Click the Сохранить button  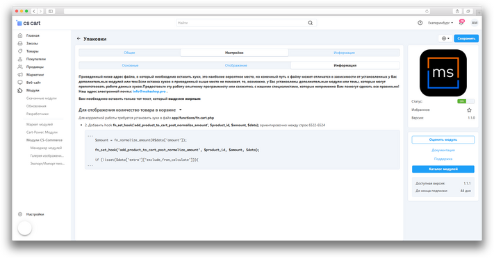(466, 38)
